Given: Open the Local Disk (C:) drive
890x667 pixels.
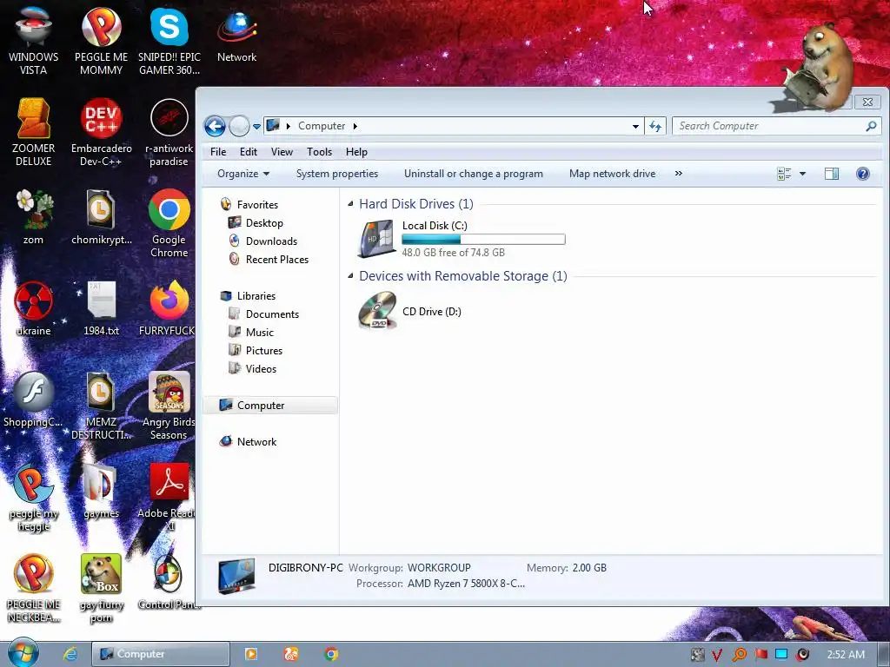Looking at the screenshot, I should [x=461, y=238].
